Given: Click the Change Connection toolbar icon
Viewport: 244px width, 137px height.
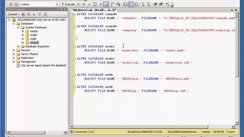Looking at the screenshot, I should [x=16, y=4].
